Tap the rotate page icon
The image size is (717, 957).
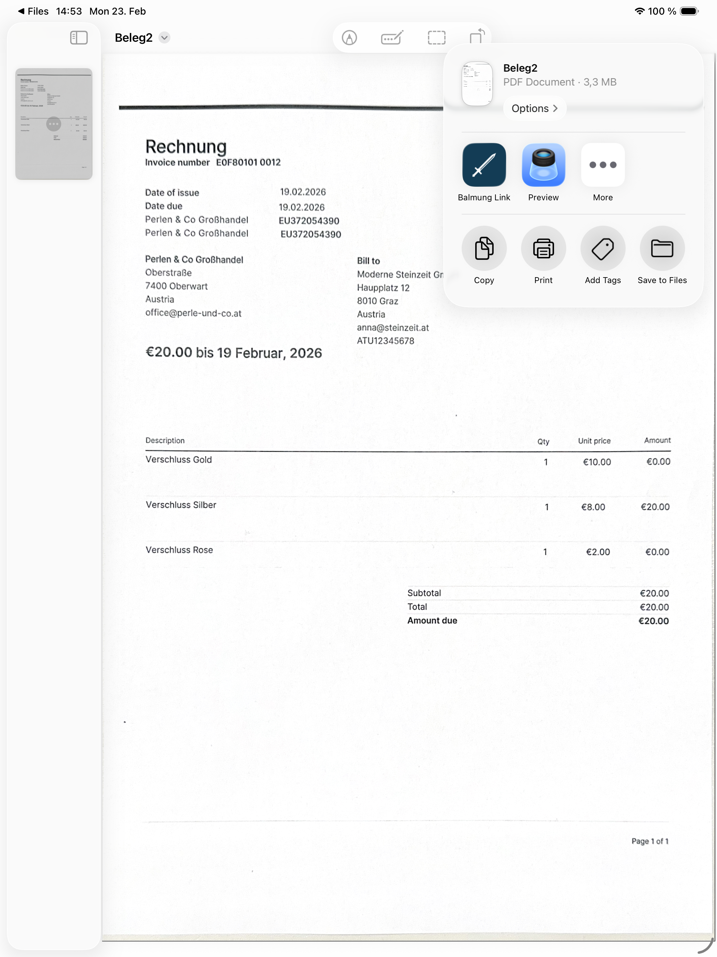coord(477,37)
